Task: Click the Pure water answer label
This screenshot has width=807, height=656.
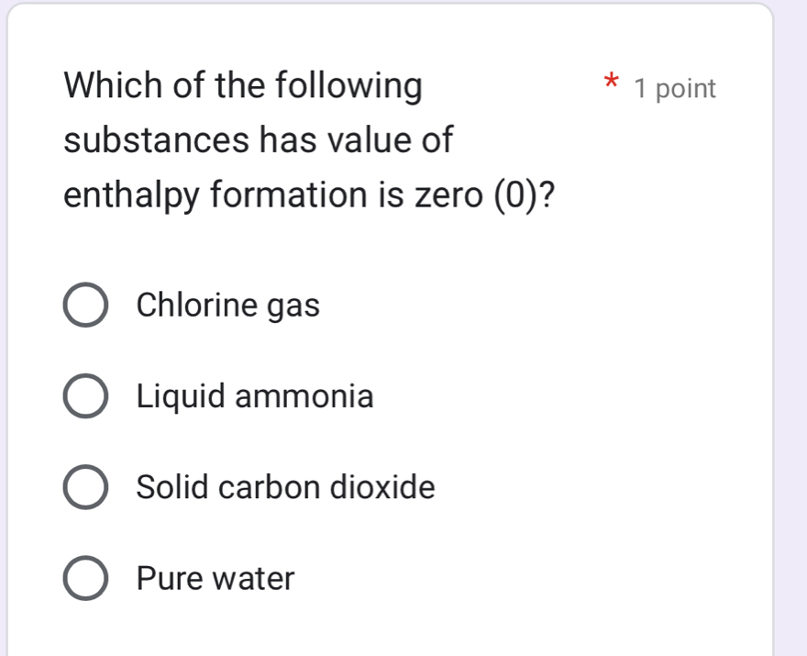Action: [216, 578]
